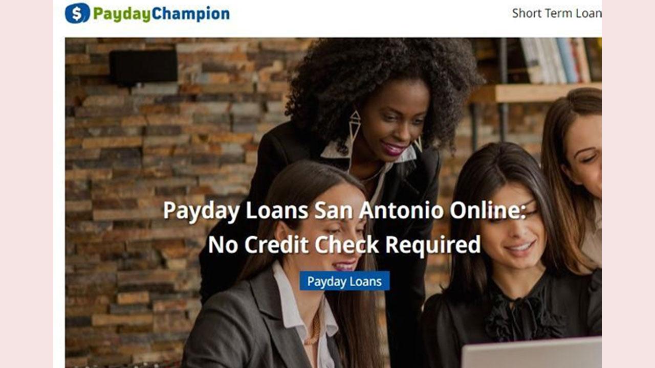The image size is (655, 368).
Task: Open the Short Term Loan menu item
Action: coord(557,13)
